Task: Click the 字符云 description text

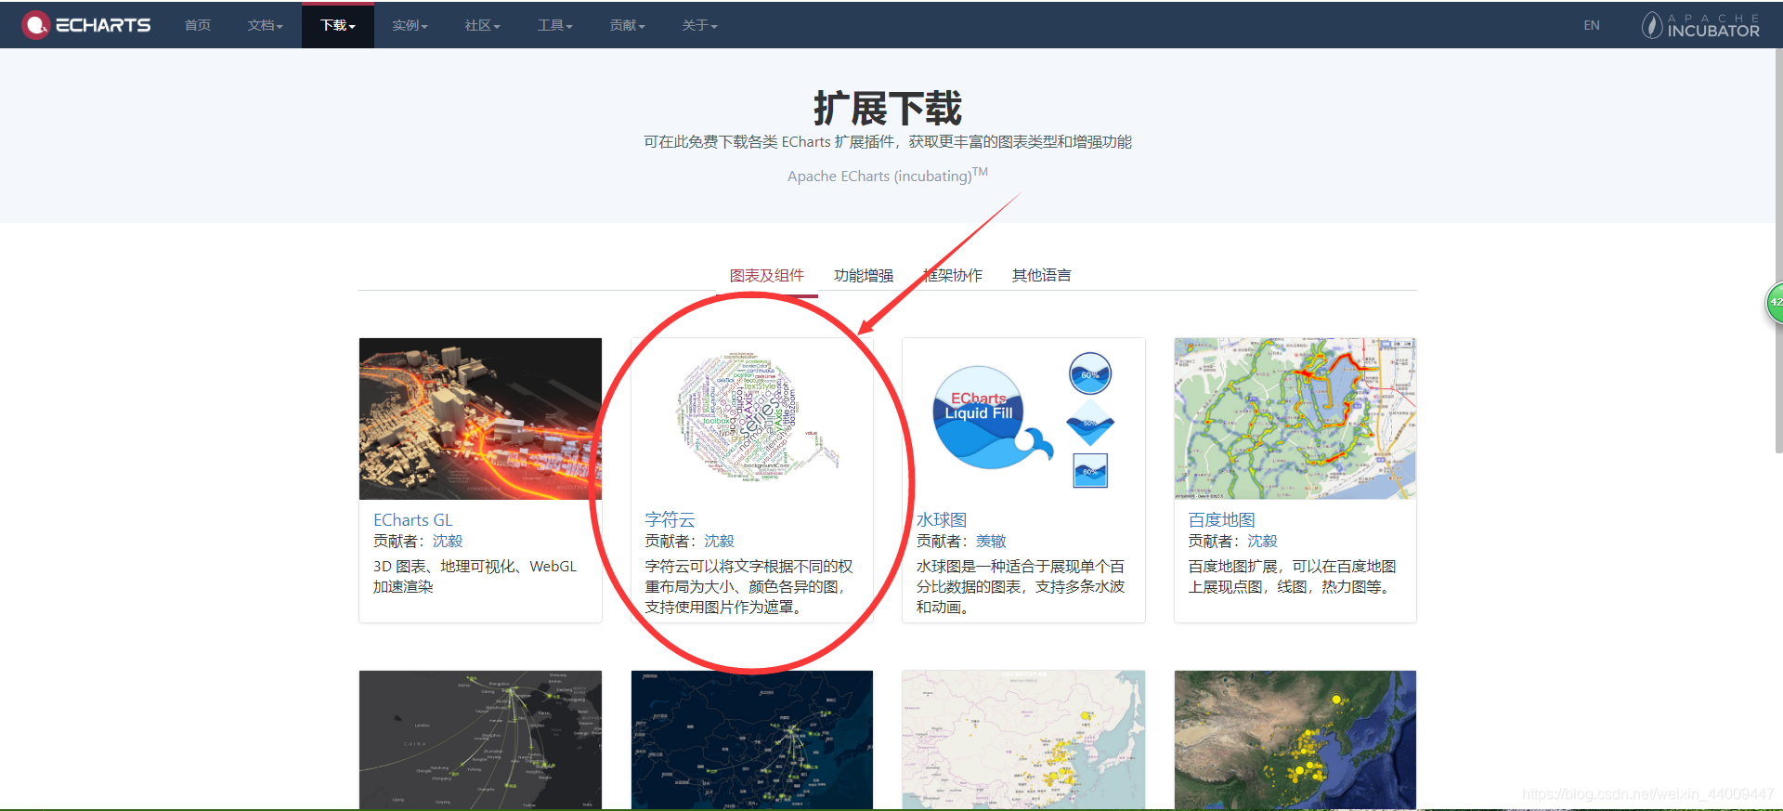Action: [748, 587]
